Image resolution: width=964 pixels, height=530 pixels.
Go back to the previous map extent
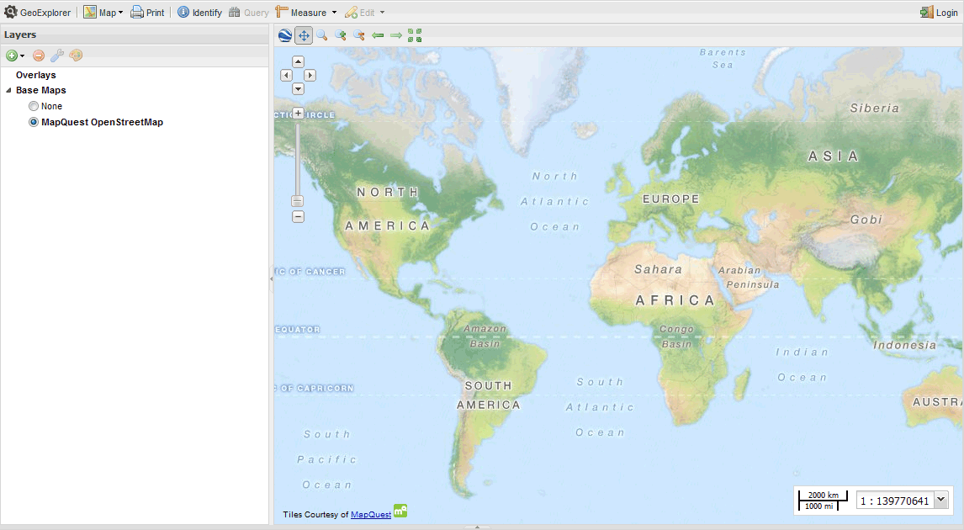tap(377, 34)
